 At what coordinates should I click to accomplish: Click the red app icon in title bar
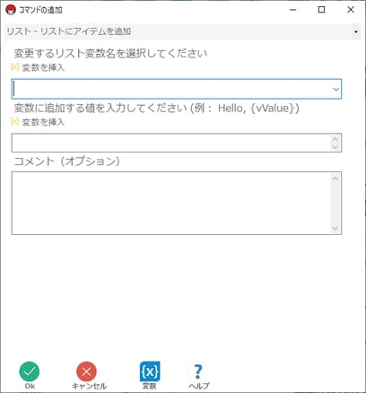point(11,10)
